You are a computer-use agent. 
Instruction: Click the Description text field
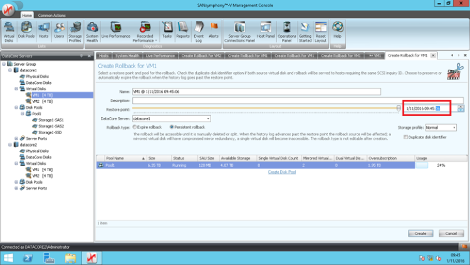(297, 100)
